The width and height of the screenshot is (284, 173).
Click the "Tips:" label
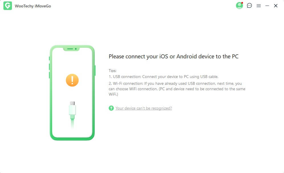[112, 71]
